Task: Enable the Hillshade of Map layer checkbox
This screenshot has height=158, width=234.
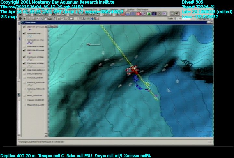Action: (25, 46)
